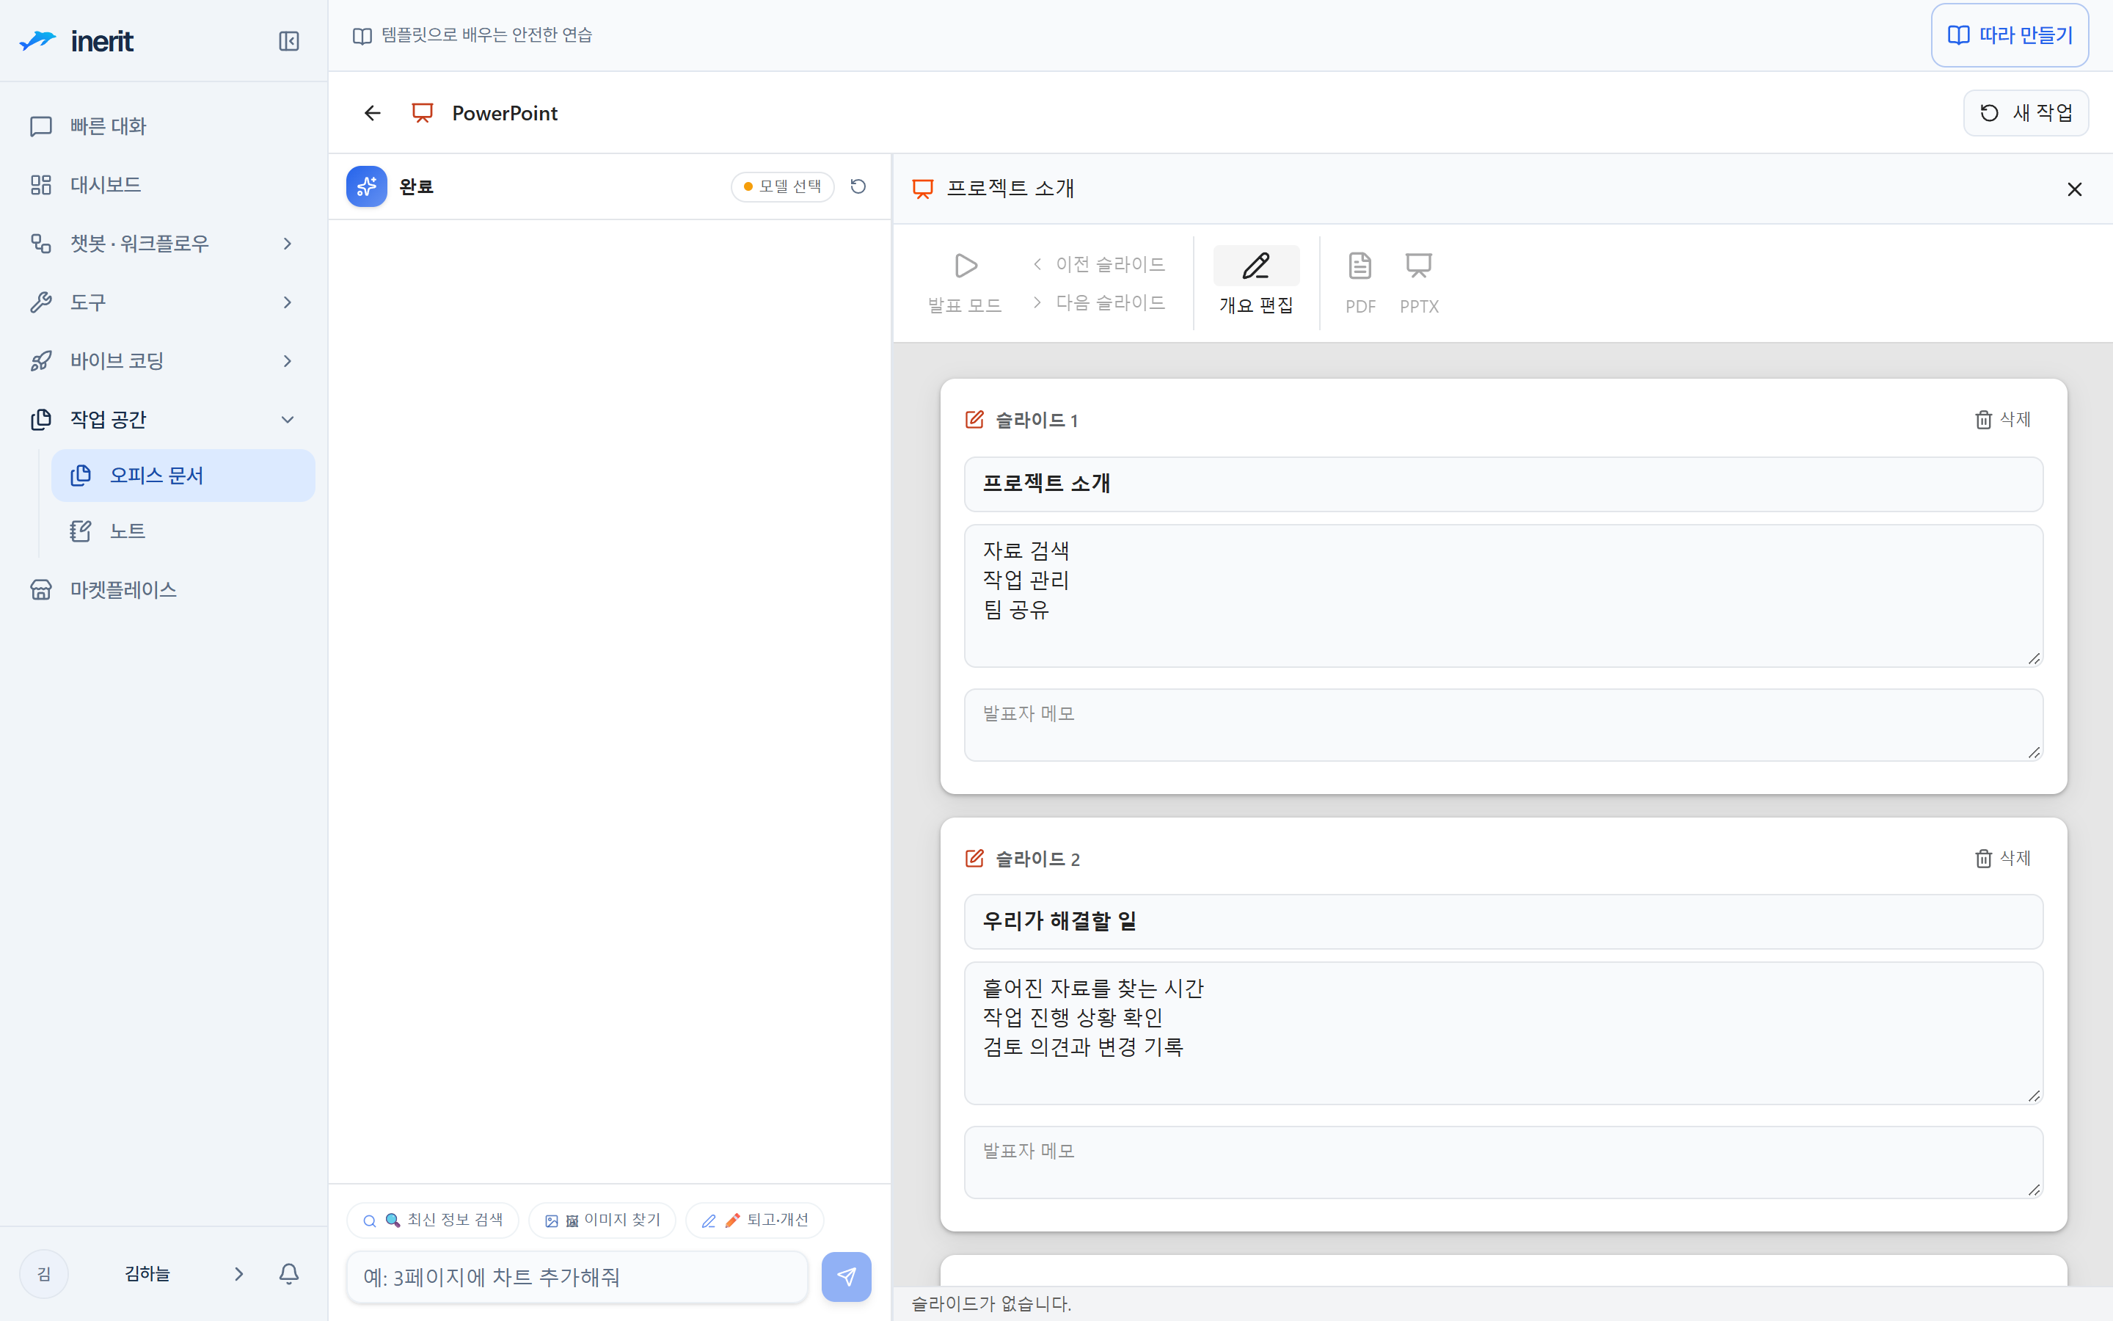Delete 슬라이드 1 with 삭제
This screenshot has height=1321, width=2113.
[x=2003, y=419]
